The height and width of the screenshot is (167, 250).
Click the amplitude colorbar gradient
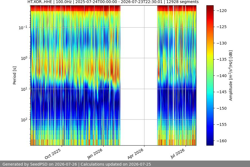pyautogui.click(x=210, y=75)
